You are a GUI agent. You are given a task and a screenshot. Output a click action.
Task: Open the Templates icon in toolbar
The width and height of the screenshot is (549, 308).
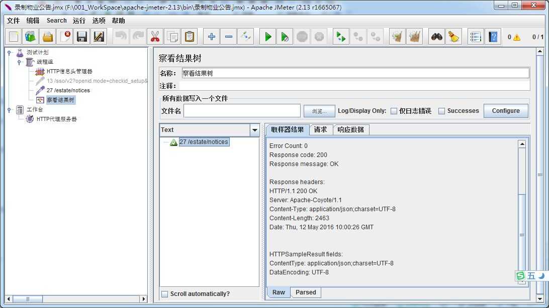point(31,37)
